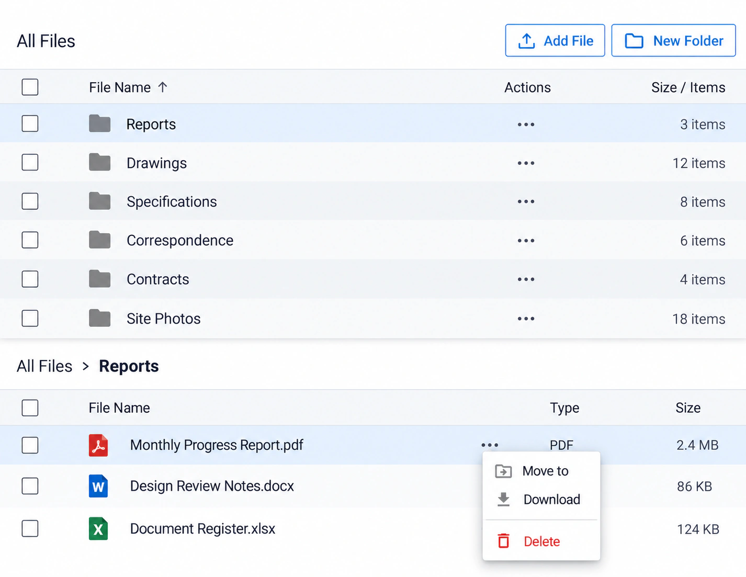Click the Contracts folder icon
The image size is (746, 577).
[99, 279]
